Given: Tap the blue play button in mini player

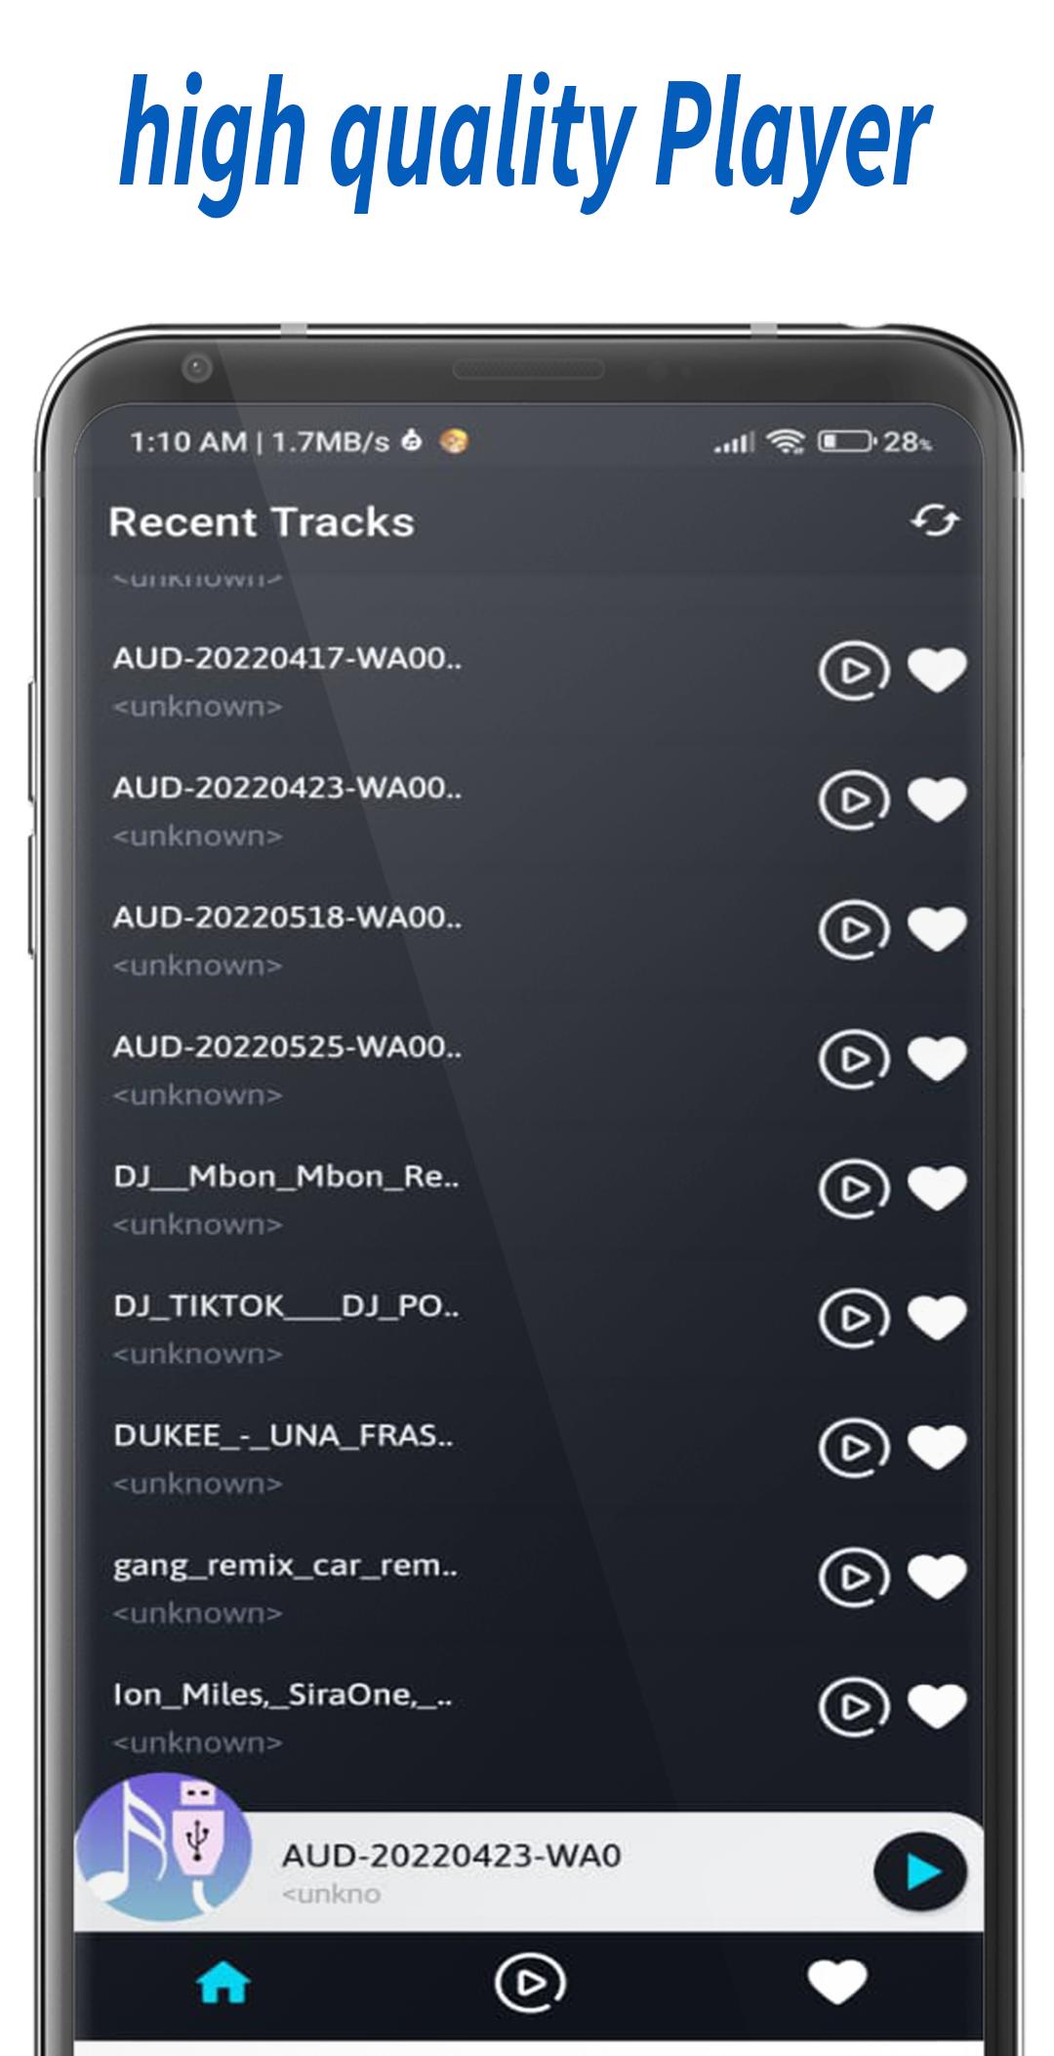Looking at the screenshot, I should 920,1871.
